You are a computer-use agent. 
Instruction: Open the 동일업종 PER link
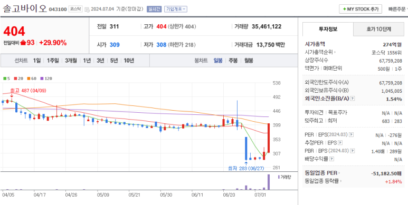point(322,173)
